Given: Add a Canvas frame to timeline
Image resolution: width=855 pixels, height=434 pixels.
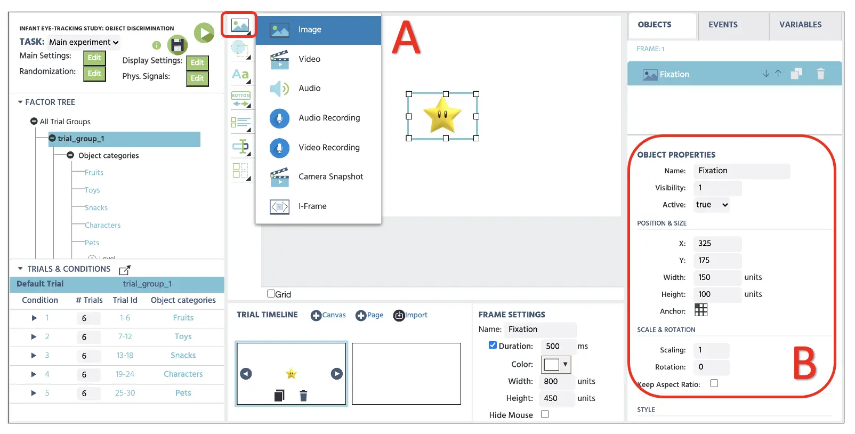Looking at the screenshot, I should click(328, 315).
